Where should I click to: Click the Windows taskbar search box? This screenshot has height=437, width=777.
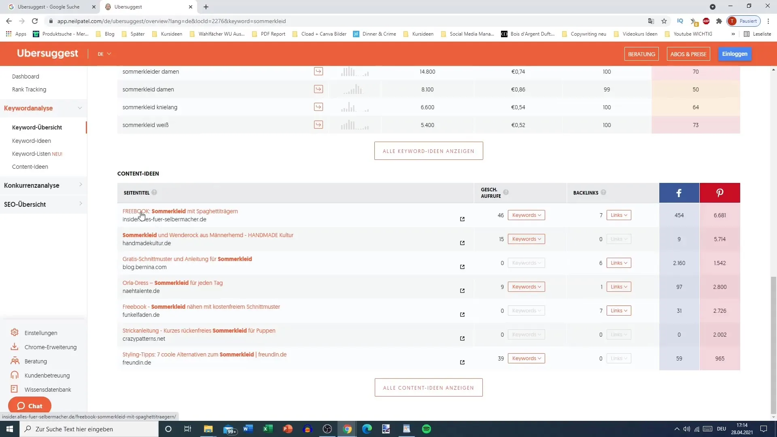point(89,429)
